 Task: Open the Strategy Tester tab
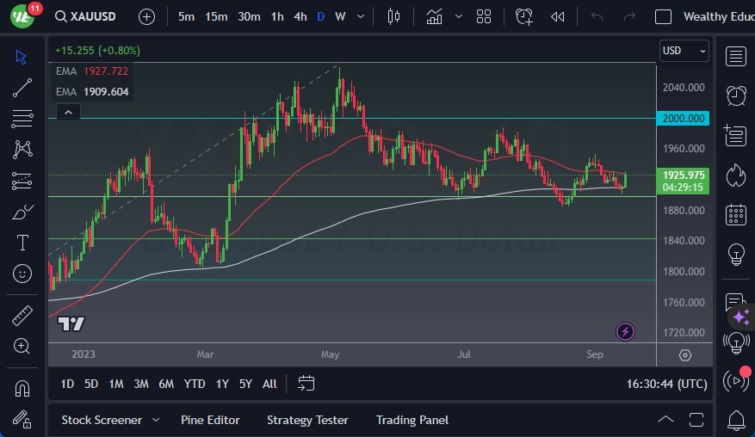[x=307, y=420]
